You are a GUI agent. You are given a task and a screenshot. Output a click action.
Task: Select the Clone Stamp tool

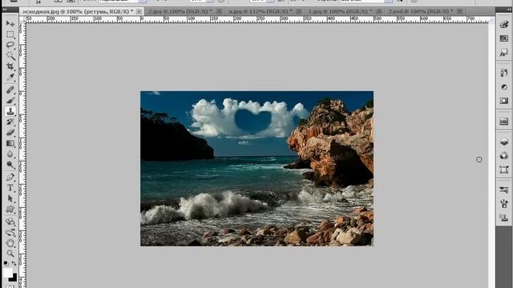click(x=10, y=111)
